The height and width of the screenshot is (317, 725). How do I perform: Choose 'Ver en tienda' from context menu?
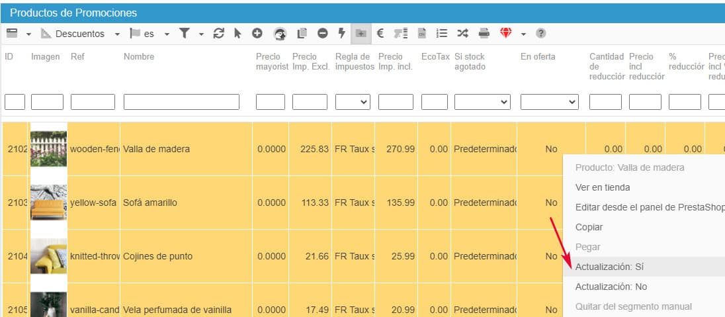pos(603,187)
